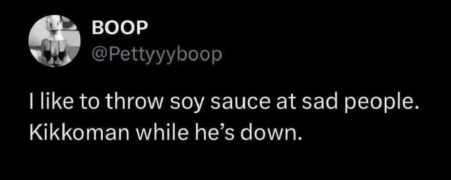451x180 pixels.
Task: Open the BOOP display name link
Action: (x=119, y=29)
